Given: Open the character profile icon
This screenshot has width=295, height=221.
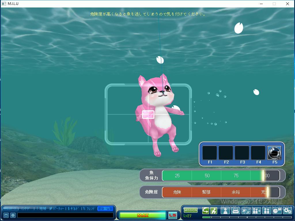Looking at the screenshot, I should pyautogui.click(x=225, y=211).
